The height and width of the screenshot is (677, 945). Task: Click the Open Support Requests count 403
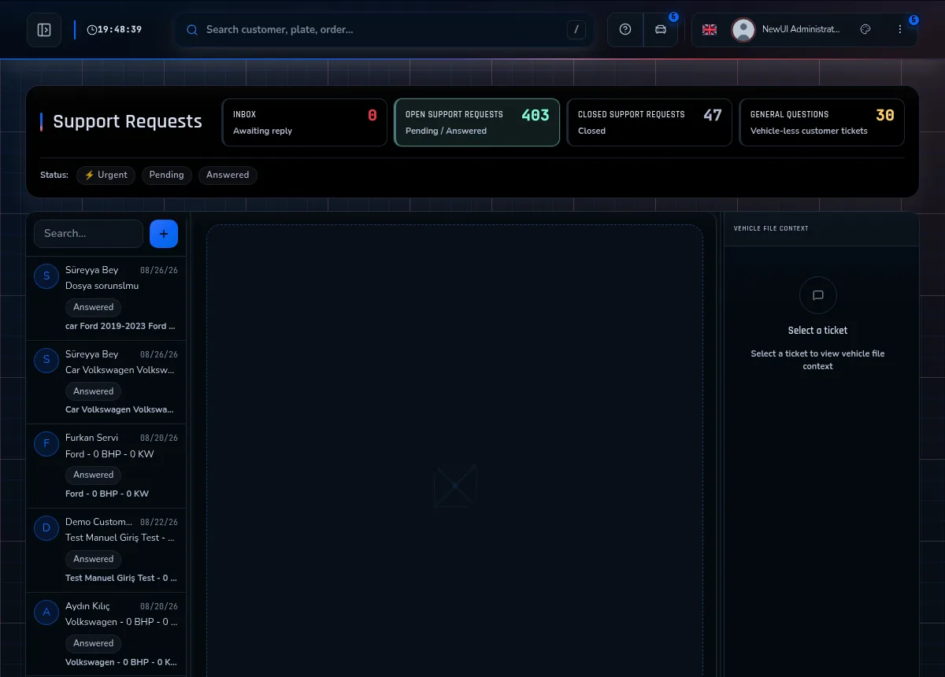coord(535,115)
